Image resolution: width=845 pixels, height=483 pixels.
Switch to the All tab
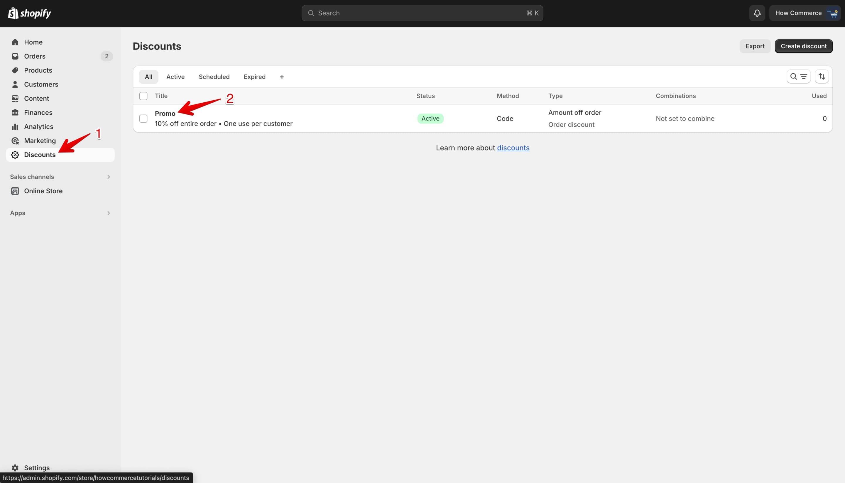(148, 77)
